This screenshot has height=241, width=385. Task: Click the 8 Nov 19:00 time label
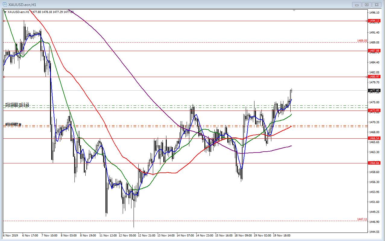pos(88,235)
